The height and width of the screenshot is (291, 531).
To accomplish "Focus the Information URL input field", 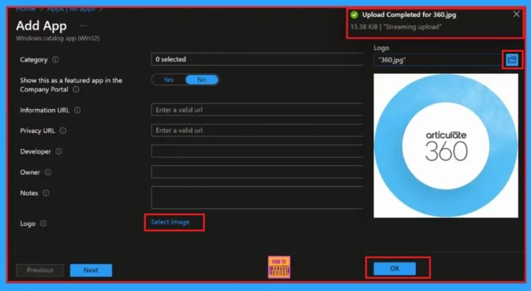I will tap(257, 110).
